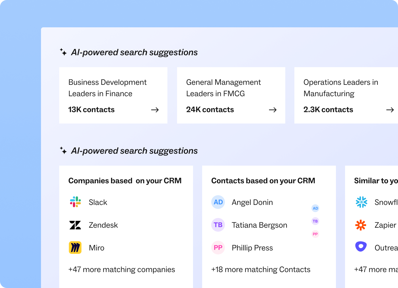This screenshot has width=398, height=288.
Task: Open arrow on Operations Leaders in Manufacturing card
Action: pos(390,110)
